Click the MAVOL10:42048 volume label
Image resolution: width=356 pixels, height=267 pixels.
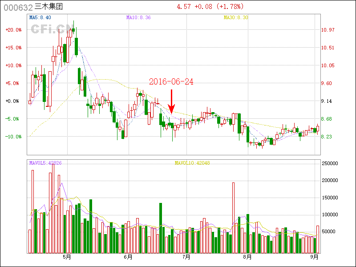[x=192, y=163]
